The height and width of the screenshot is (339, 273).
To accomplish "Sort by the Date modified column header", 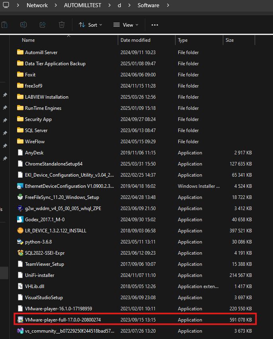I will pos(135,40).
